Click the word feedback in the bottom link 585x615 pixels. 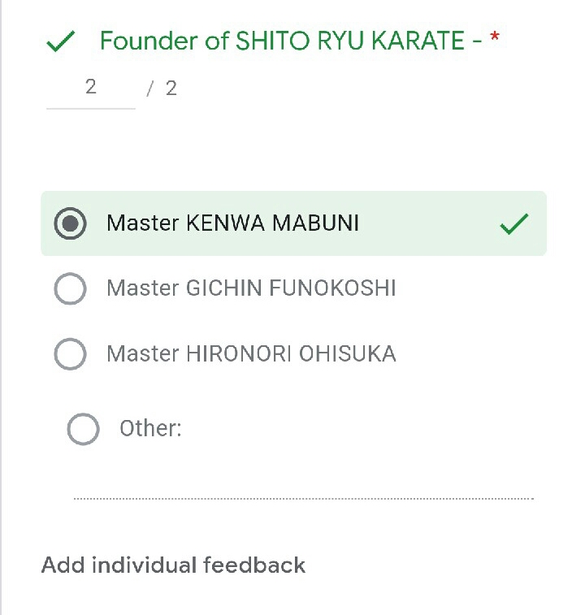pos(253,565)
